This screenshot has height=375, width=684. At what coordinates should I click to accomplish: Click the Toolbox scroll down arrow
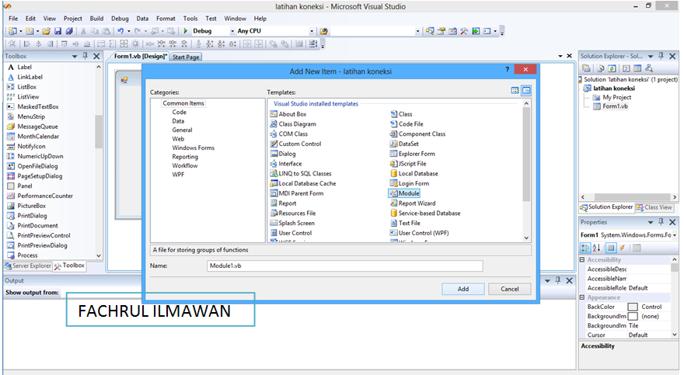(99, 255)
